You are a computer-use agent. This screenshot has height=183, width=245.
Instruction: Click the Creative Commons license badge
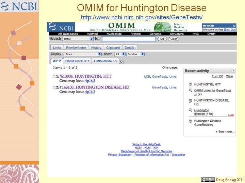point(208,179)
